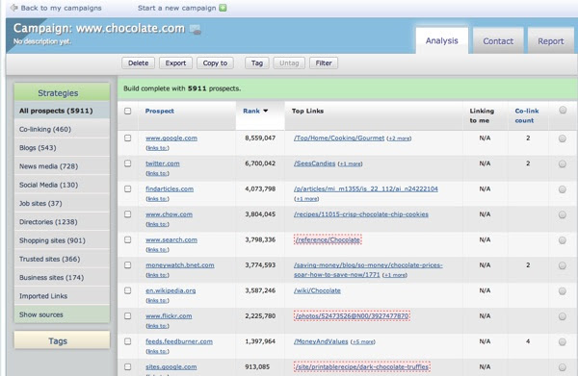The height and width of the screenshot is (376, 578).
Task: Expand '+5 more' for feeds.feedburner.com
Action: [363, 341]
